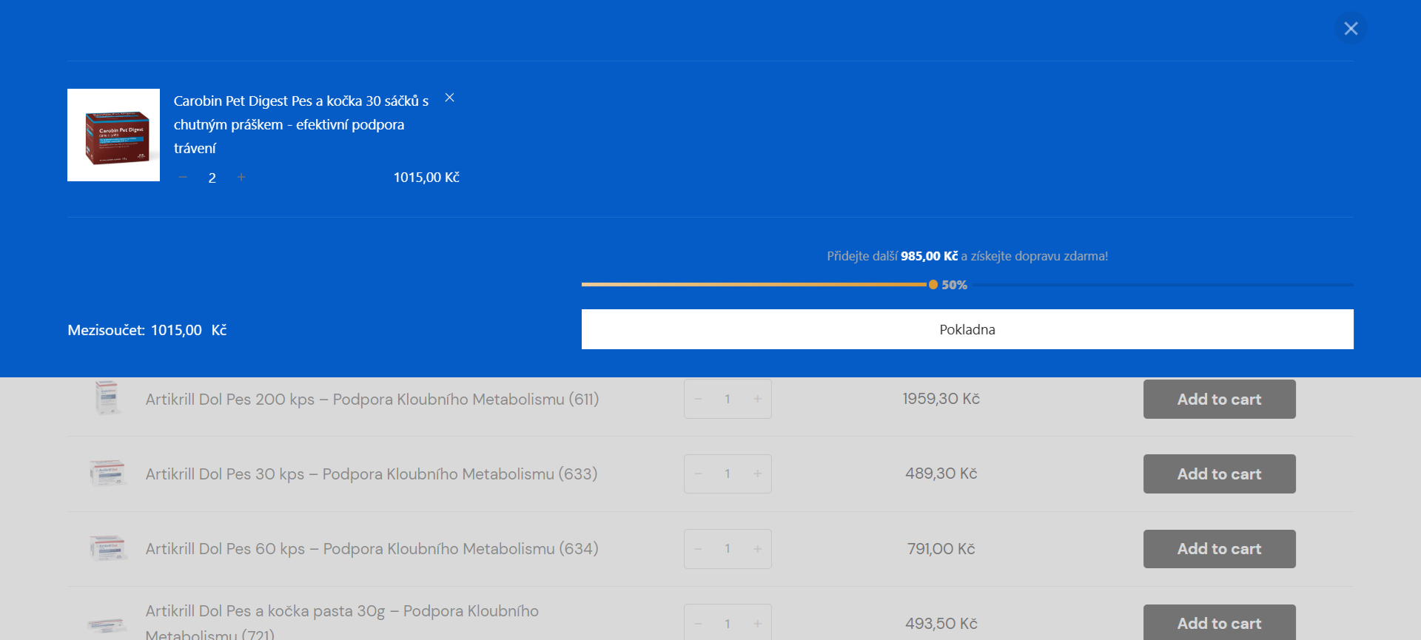Add Artikrill Dol Pes 30 kps to cart
Viewport: 1421px width, 640px height.
point(1219,474)
